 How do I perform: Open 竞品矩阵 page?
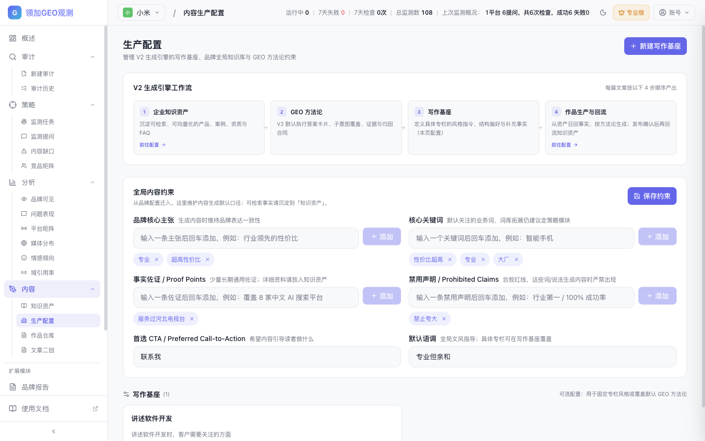coord(58,166)
